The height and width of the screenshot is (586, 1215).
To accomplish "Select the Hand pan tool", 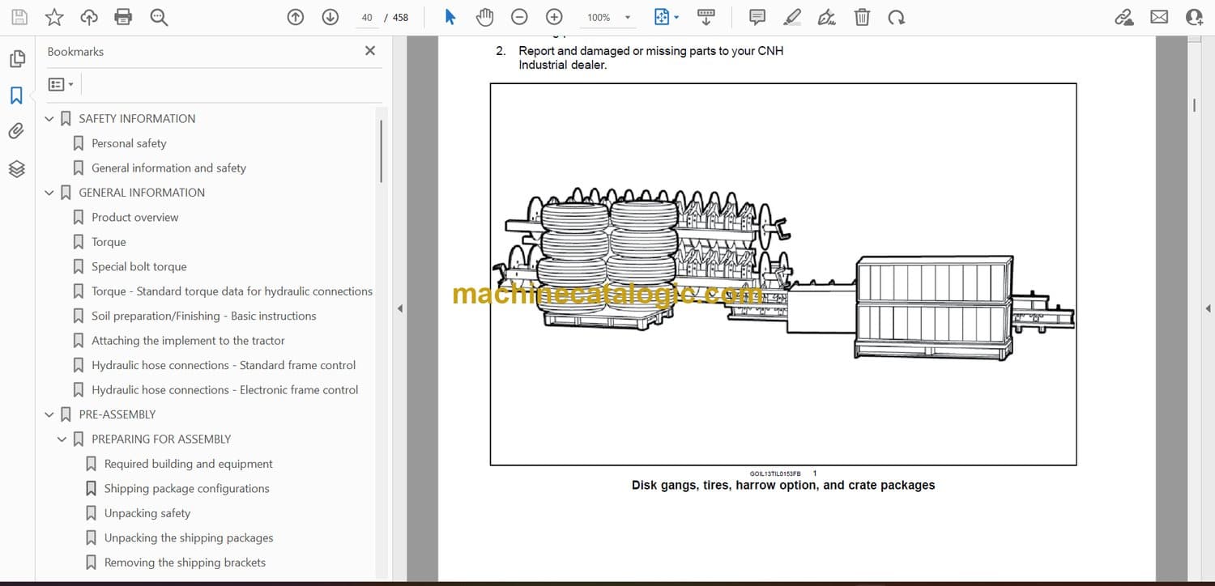I will pyautogui.click(x=484, y=17).
